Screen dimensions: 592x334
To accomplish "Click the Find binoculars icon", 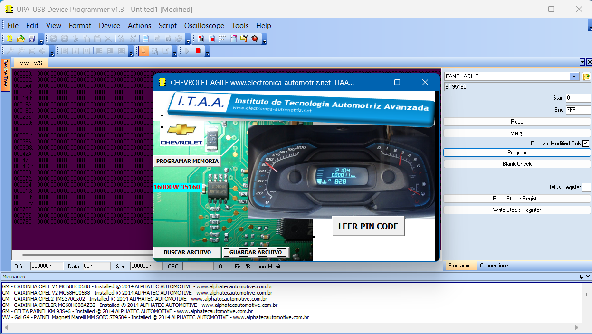I will click(121, 38).
